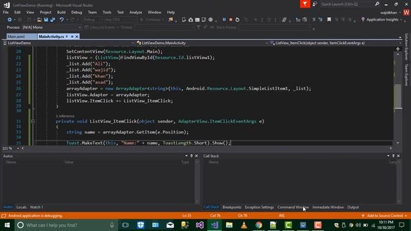This screenshot has width=411, height=231.
Task: Close the Call Stack panel
Action: tap(398, 156)
